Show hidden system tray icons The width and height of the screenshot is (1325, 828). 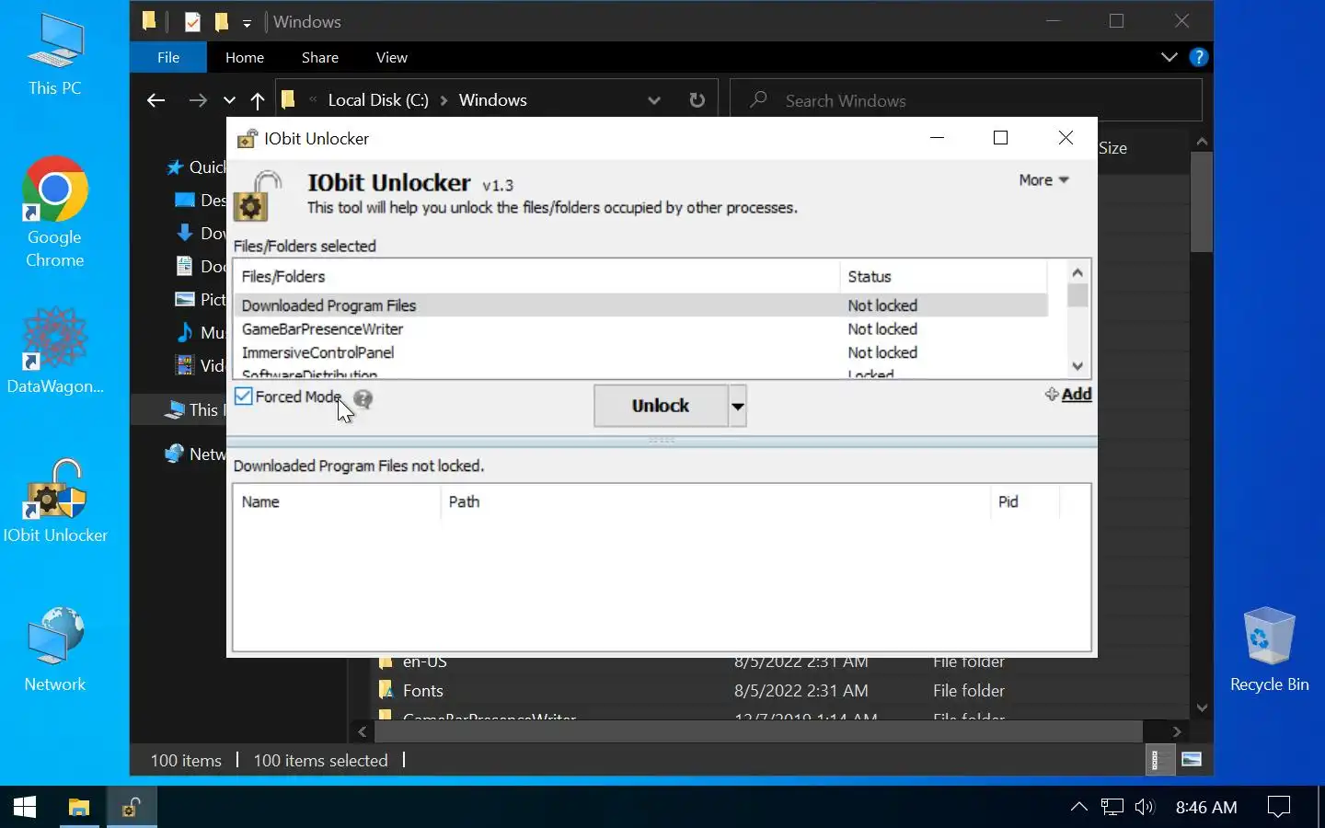tap(1079, 807)
